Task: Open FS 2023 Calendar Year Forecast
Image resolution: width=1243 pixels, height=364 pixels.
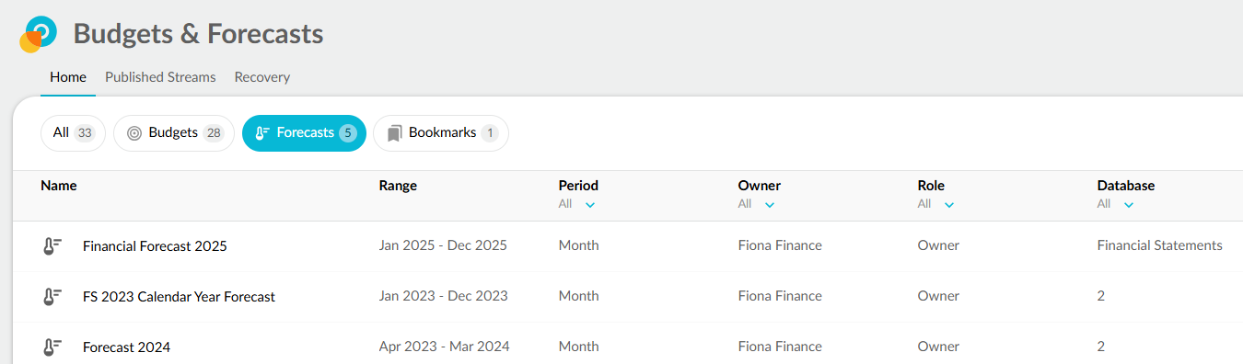Action: point(179,296)
